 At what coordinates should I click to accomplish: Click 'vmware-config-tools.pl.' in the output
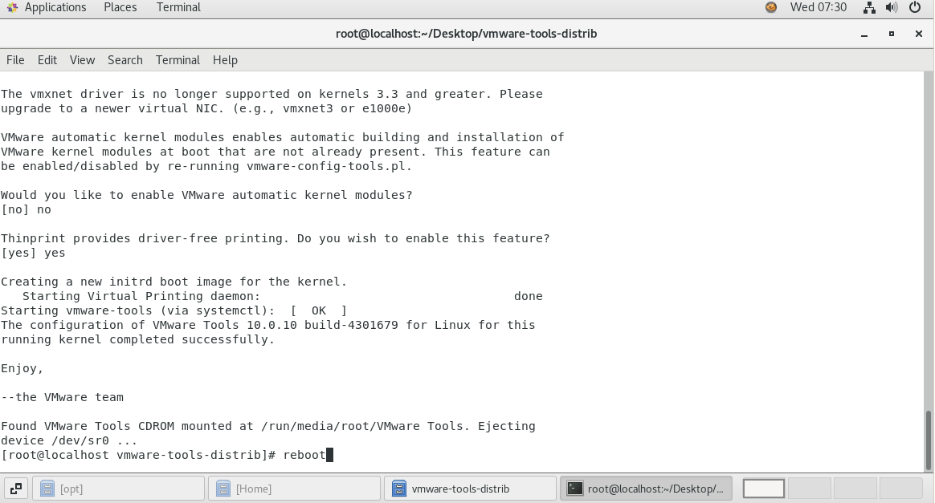tap(329, 166)
